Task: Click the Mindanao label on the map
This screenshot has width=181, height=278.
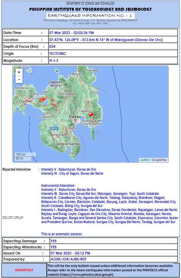Action: tap(22, 88)
